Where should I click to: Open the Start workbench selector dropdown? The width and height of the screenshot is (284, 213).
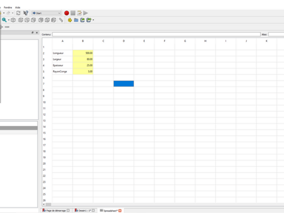pos(46,13)
